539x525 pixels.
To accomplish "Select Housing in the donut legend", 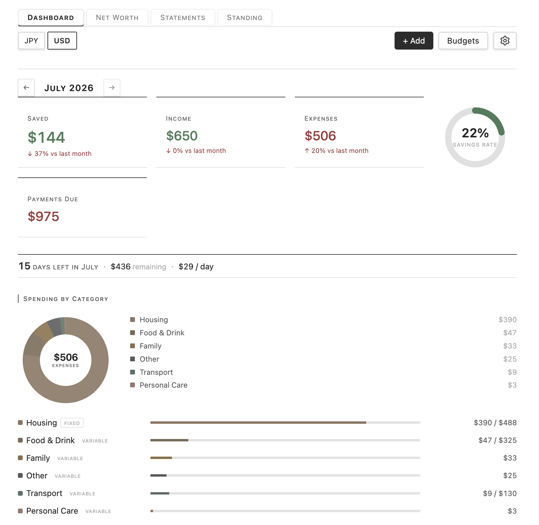I will (x=154, y=320).
